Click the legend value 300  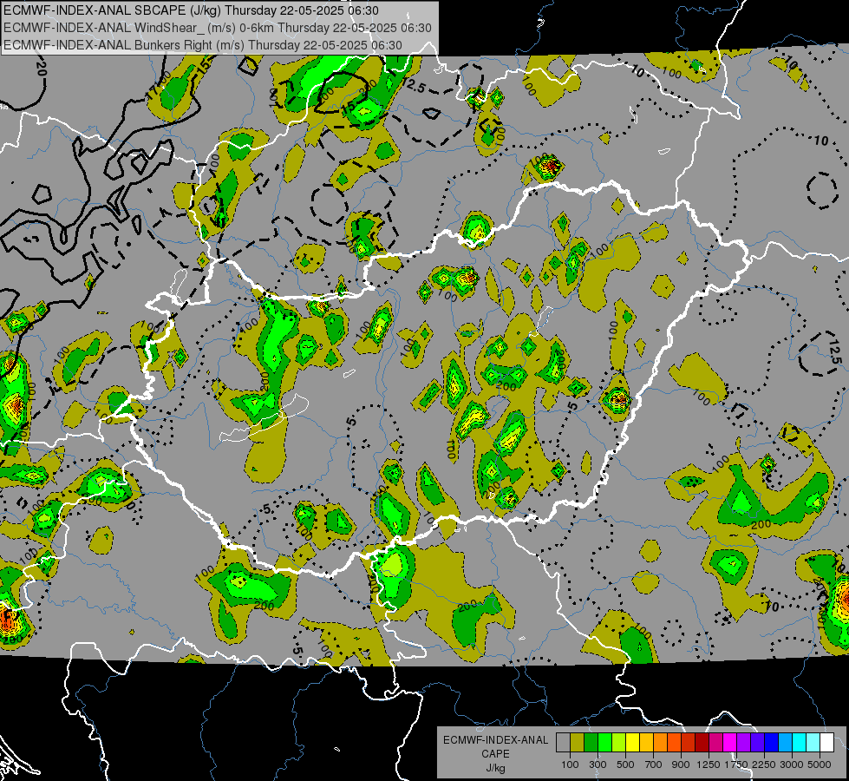(x=598, y=765)
